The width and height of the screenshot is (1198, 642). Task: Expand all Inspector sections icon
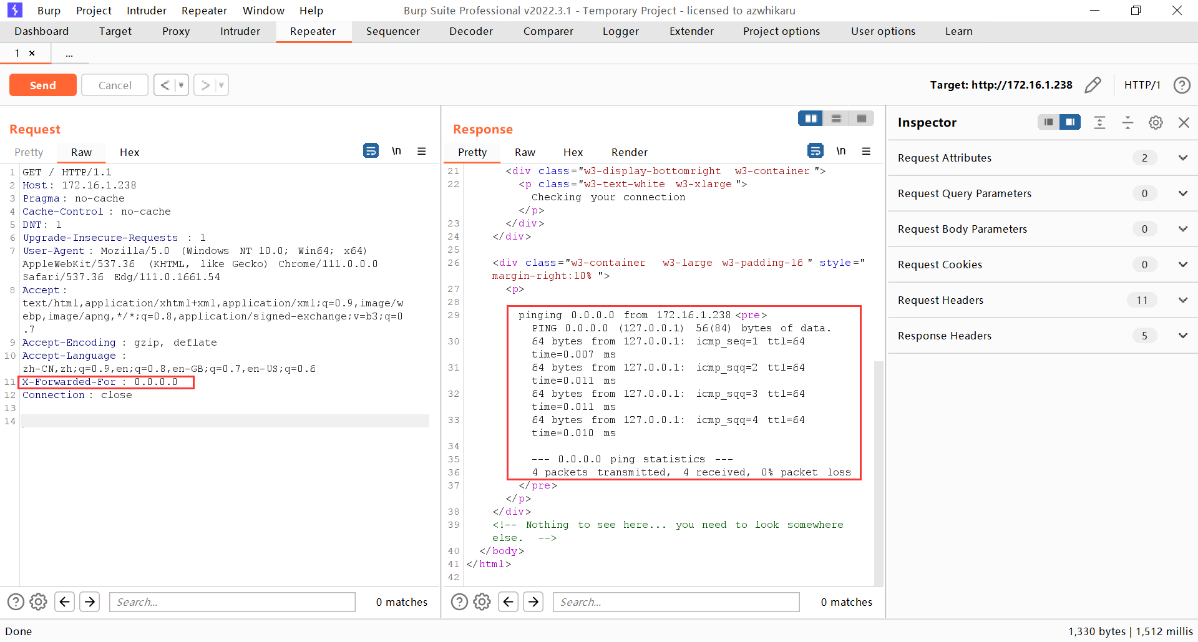click(x=1099, y=122)
